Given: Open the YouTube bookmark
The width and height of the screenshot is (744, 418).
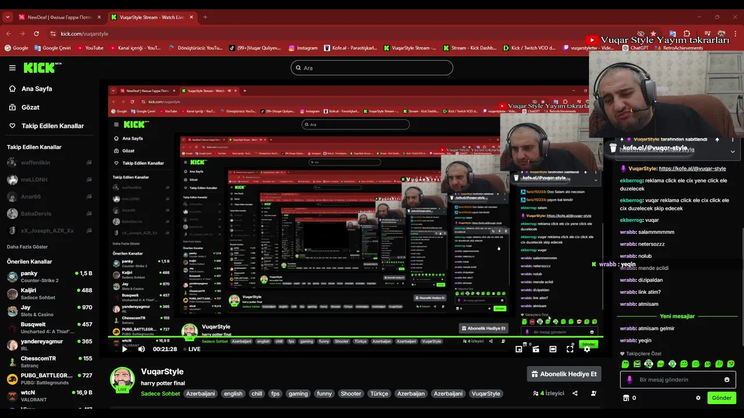Looking at the screenshot, I should tap(90, 48).
